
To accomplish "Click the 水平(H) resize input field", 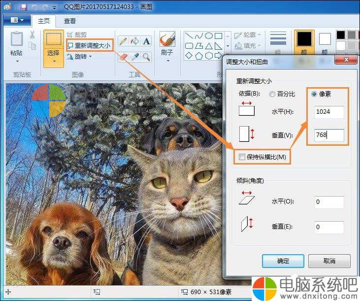I will click(x=329, y=112).
